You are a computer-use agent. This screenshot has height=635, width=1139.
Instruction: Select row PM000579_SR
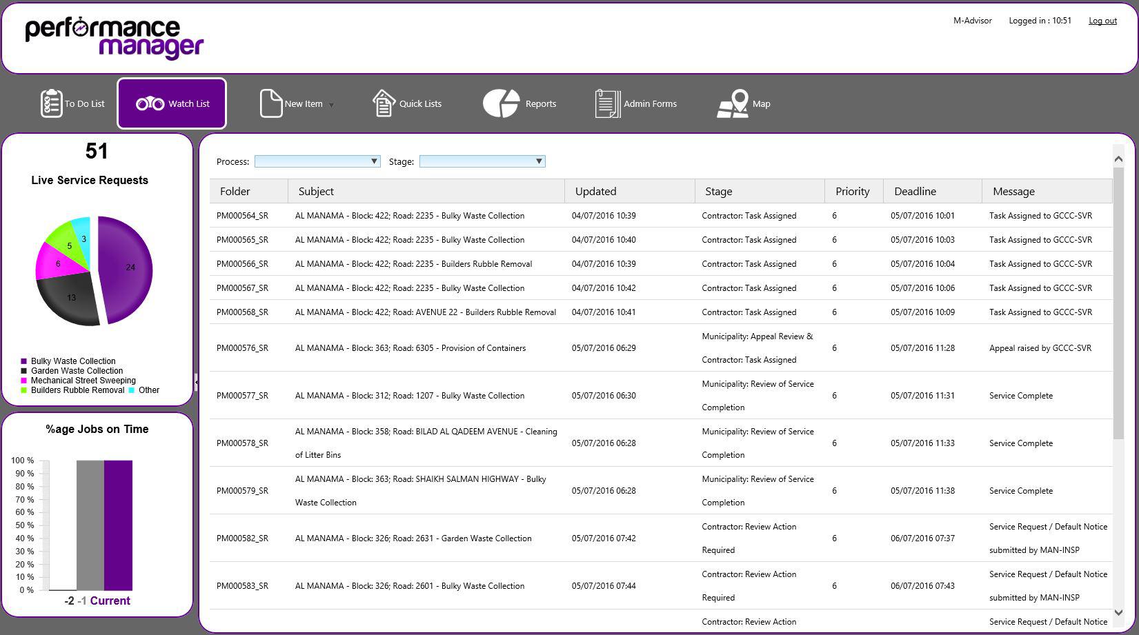tap(661, 490)
